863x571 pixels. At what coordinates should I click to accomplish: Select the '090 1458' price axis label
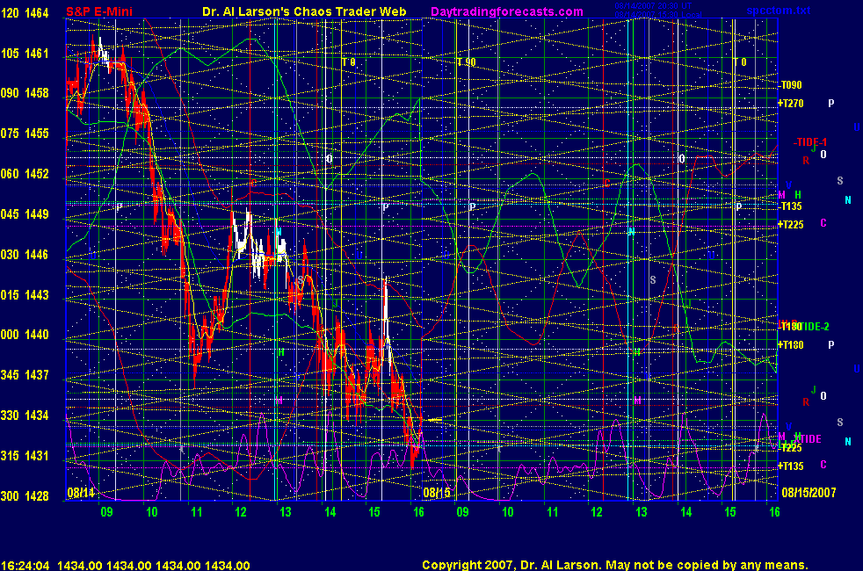[25, 93]
